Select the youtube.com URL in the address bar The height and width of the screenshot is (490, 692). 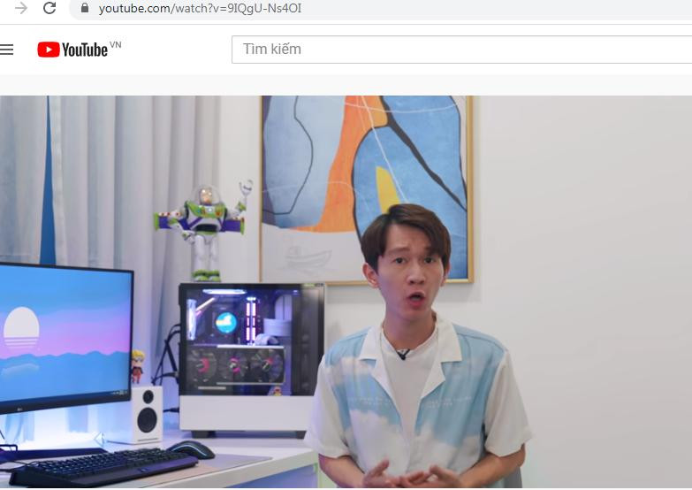pos(200,8)
